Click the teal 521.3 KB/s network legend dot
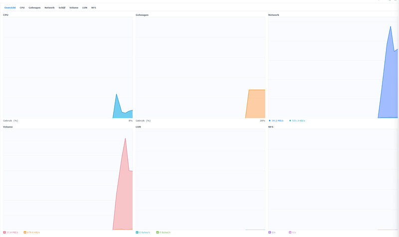Screen dimensions: 399x237 [290, 120]
